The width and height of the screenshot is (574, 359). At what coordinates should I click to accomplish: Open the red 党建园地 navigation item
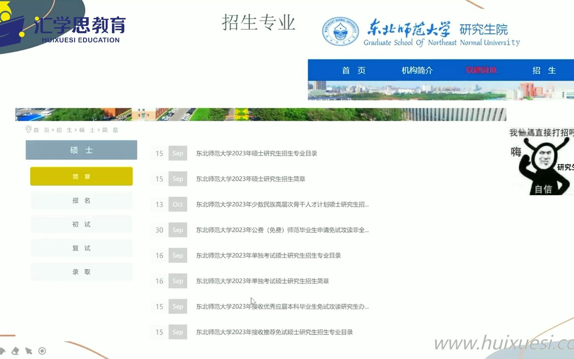[x=481, y=70]
